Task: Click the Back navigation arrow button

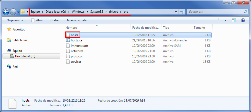Action: [x=6, y=12]
